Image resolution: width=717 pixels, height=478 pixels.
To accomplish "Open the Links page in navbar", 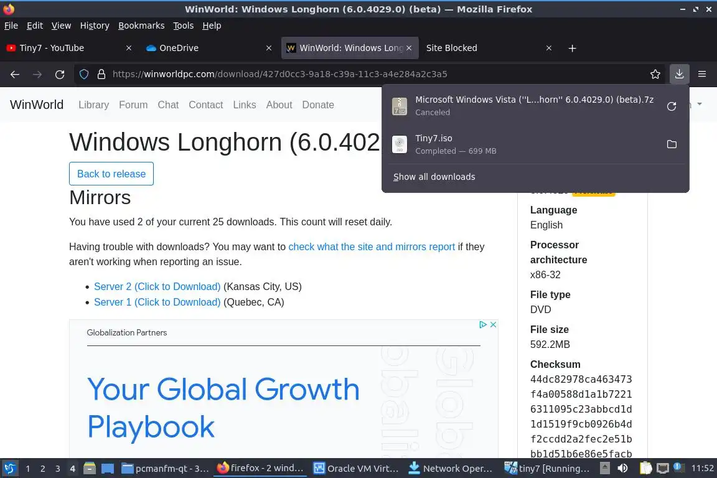I will pos(245,105).
